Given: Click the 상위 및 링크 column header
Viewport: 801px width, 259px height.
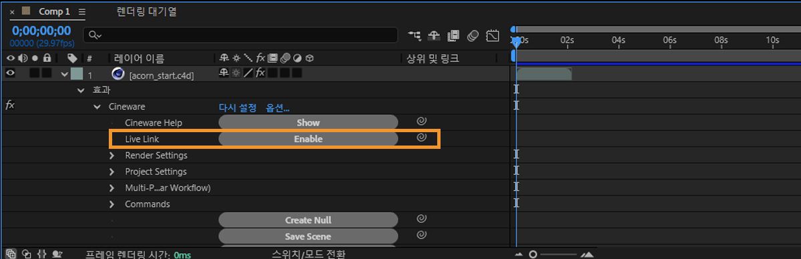Looking at the screenshot, I should tap(433, 59).
